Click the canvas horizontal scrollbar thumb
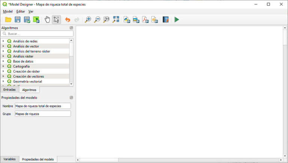Screen dimensions: 288x163 coord(99,160)
